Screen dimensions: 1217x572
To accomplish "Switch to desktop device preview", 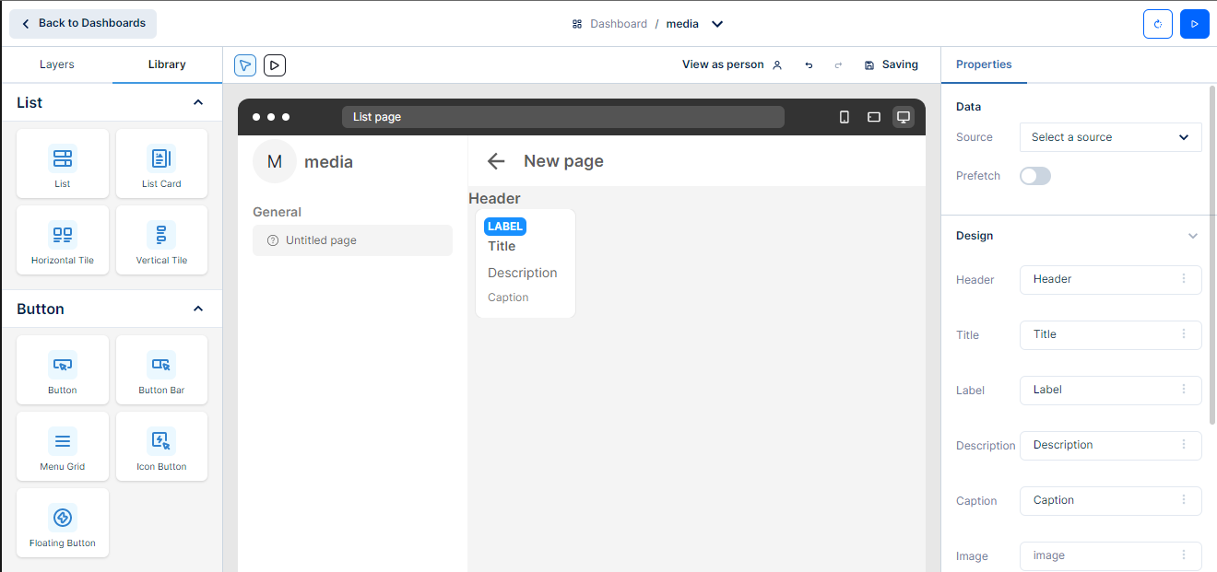I will coord(904,117).
